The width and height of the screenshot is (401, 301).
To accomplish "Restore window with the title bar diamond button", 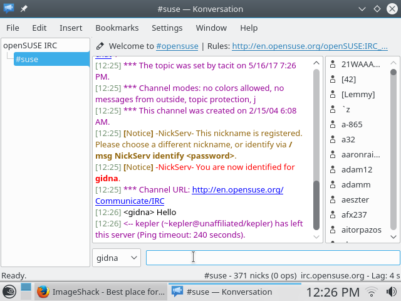I will coord(377,9).
